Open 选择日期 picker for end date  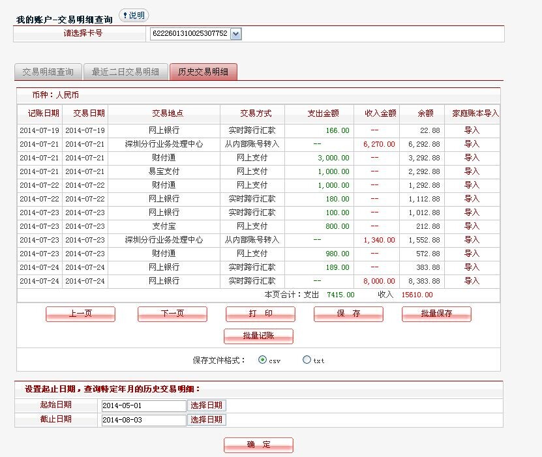click(207, 420)
